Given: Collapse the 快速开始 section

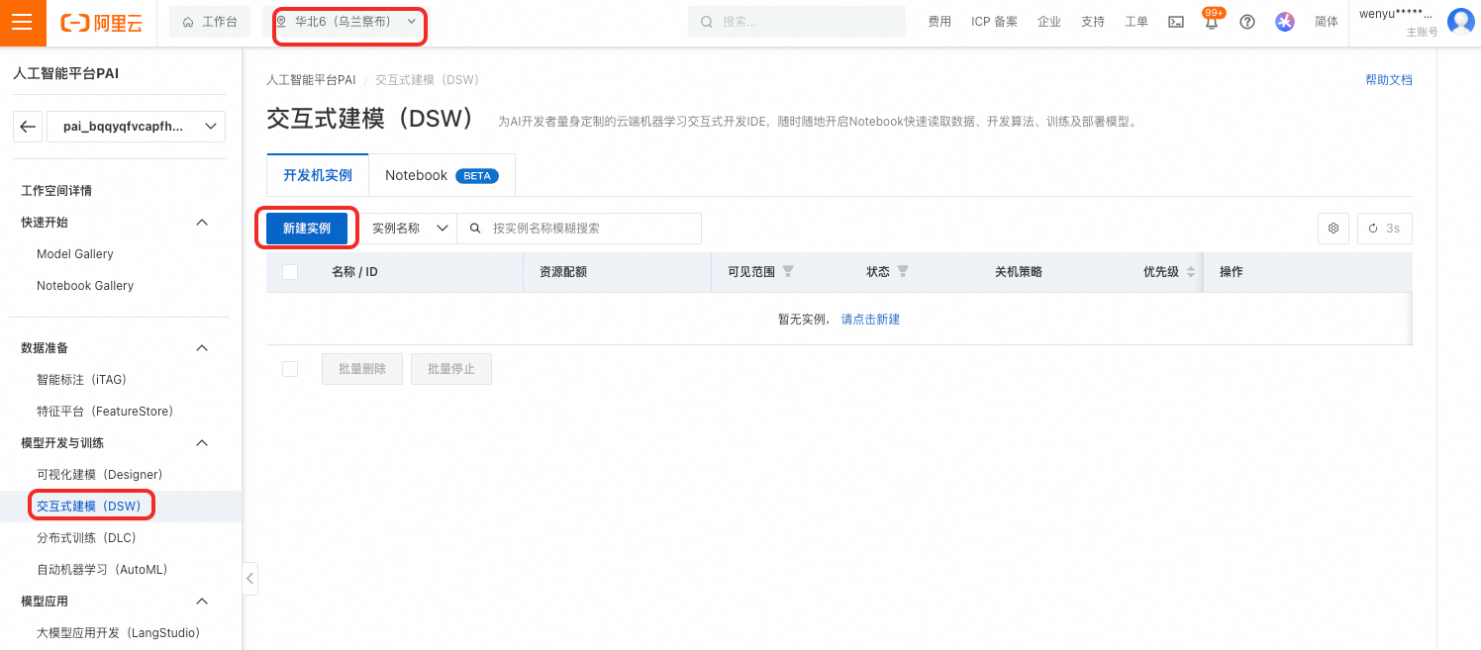Looking at the screenshot, I should 202,223.
